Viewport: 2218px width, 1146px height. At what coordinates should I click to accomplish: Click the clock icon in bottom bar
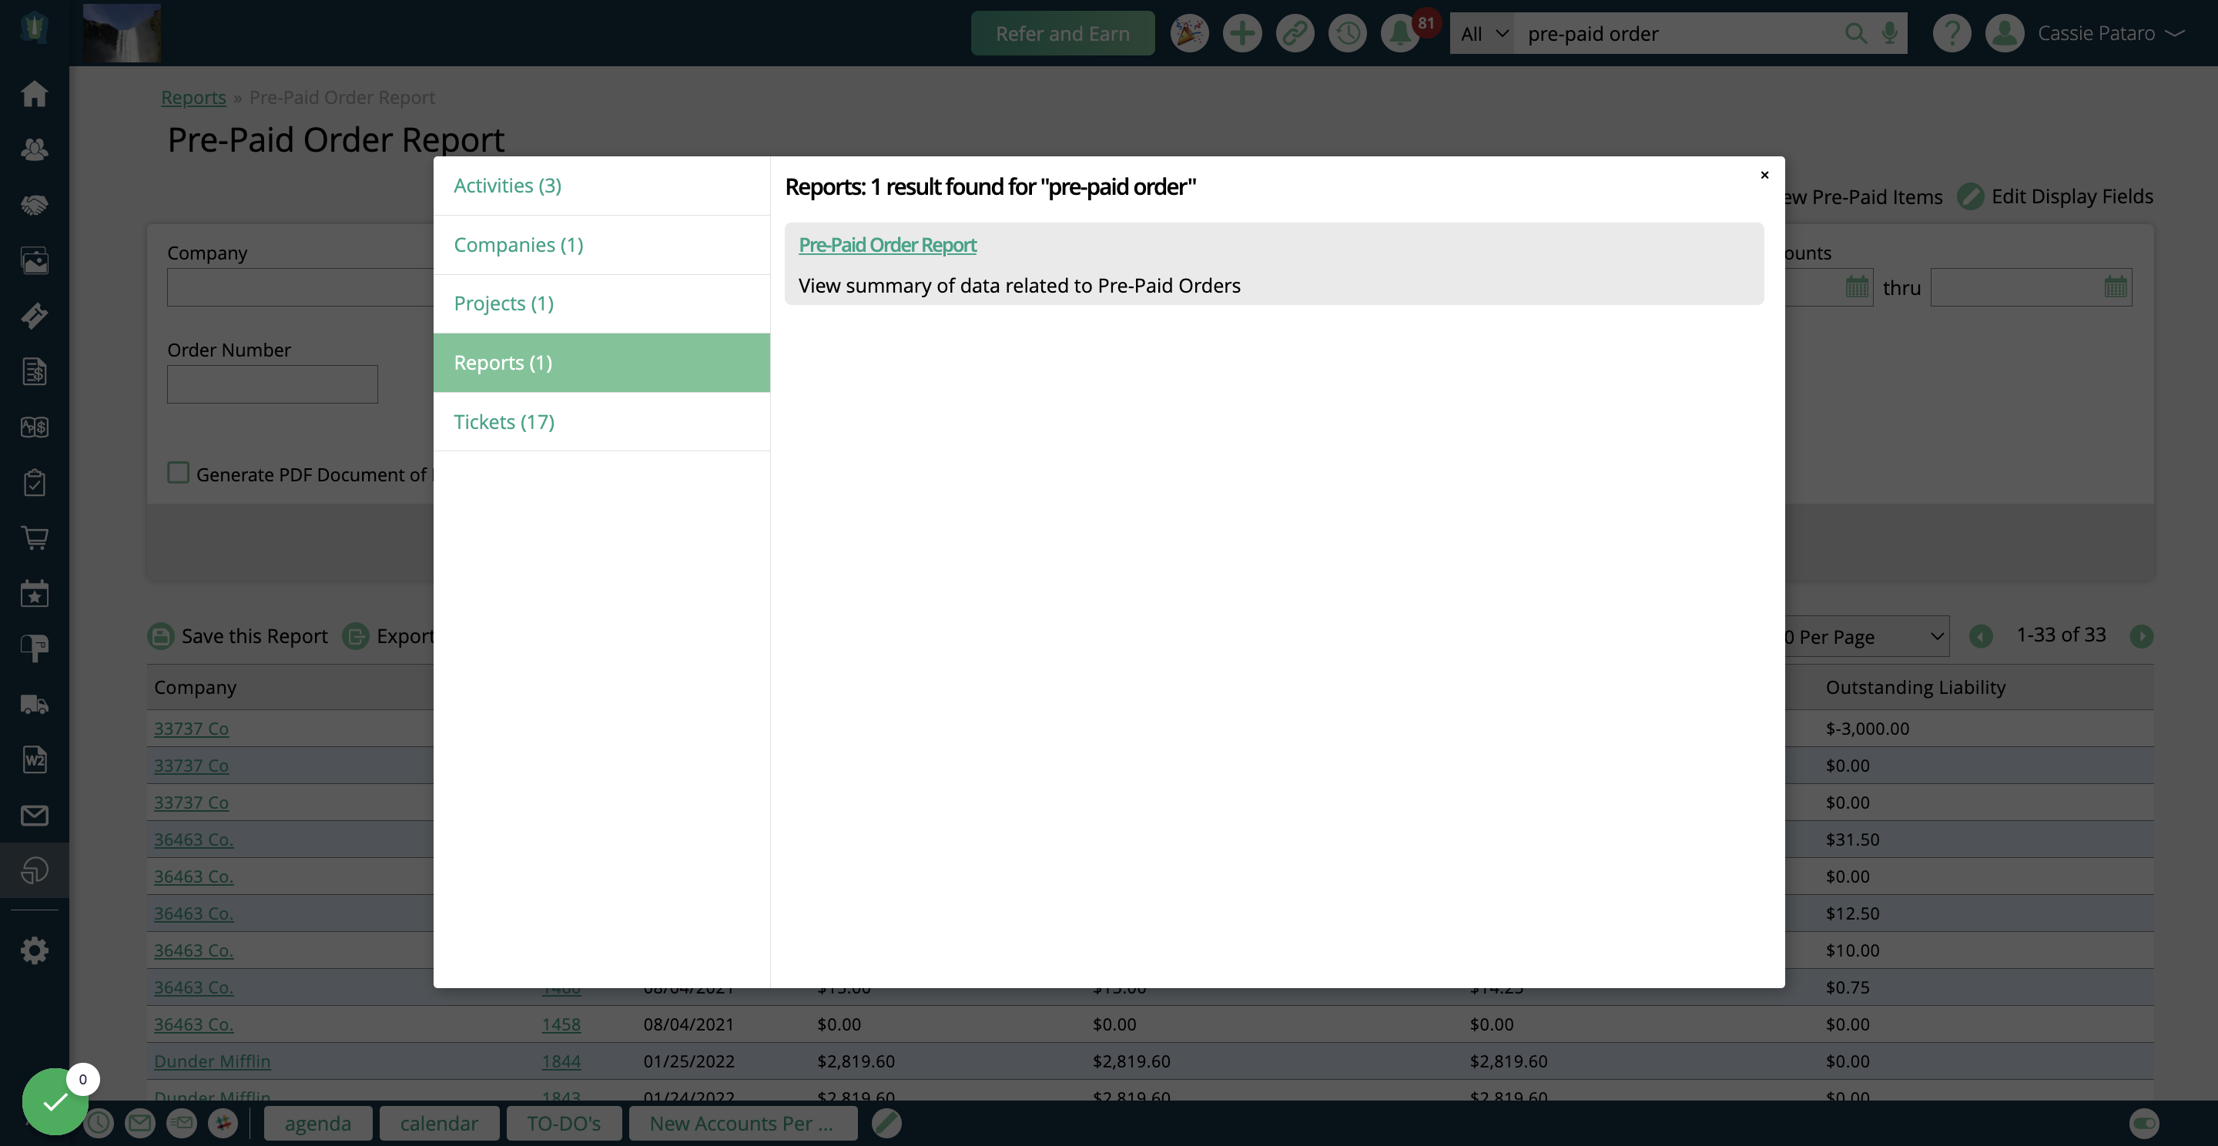pos(98,1123)
